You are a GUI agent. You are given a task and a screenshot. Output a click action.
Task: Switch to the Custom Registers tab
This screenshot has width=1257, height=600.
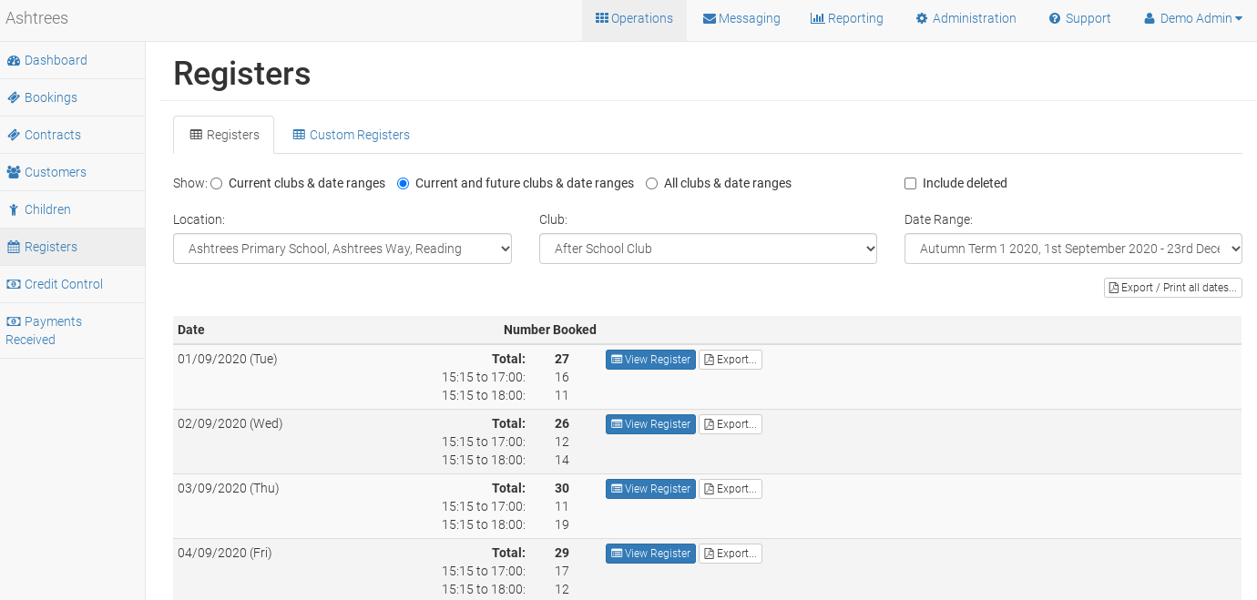point(351,135)
